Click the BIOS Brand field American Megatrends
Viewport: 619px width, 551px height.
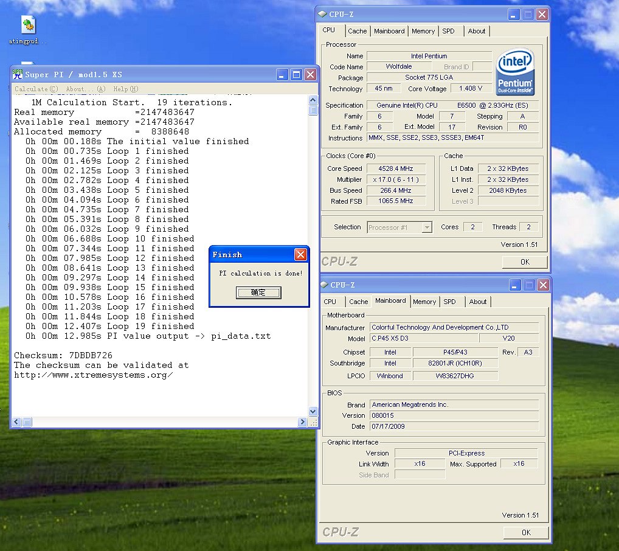(454, 404)
